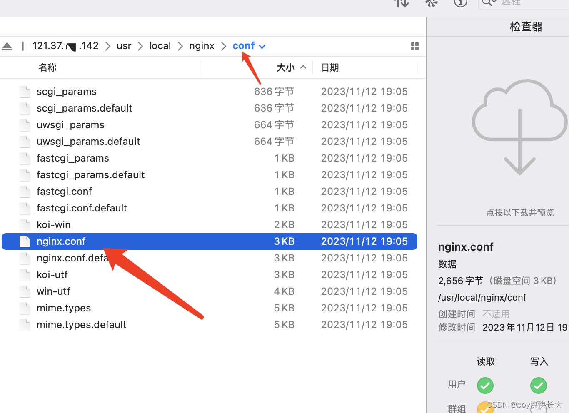Click the nginx.conf title in inspector
The width and height of the screenshot is (569, 413).
pos(466,247)
